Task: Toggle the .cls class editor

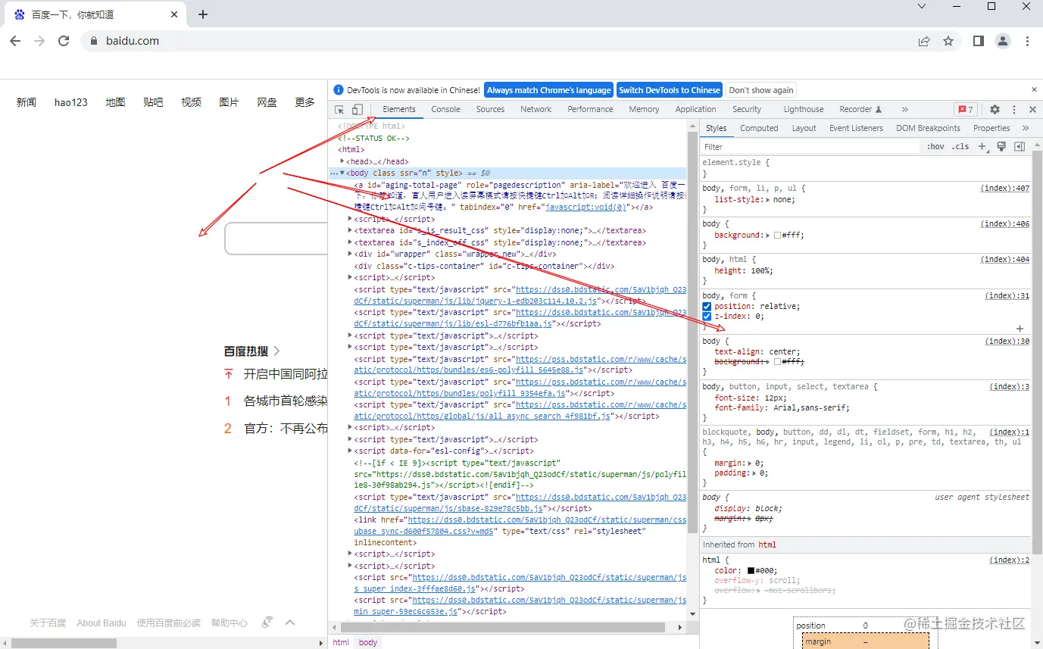Action: 960,147
